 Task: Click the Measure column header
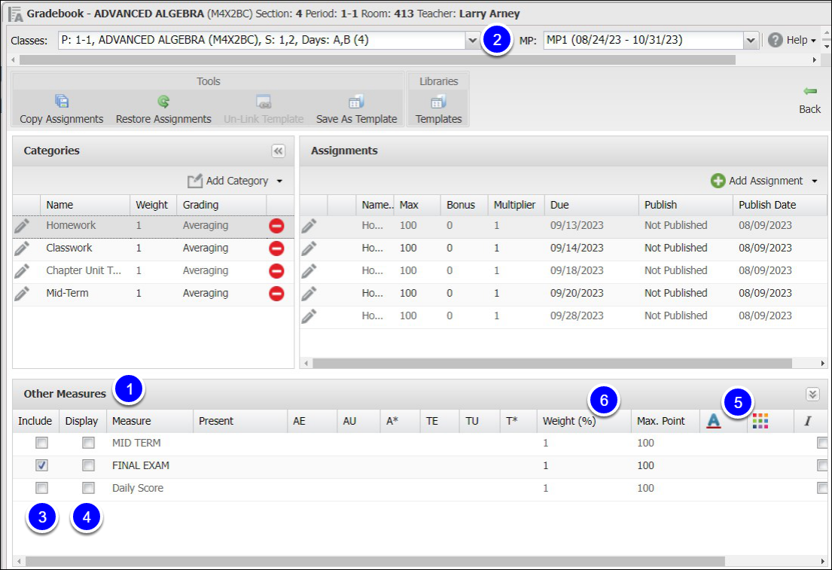(x=150, y=421)
